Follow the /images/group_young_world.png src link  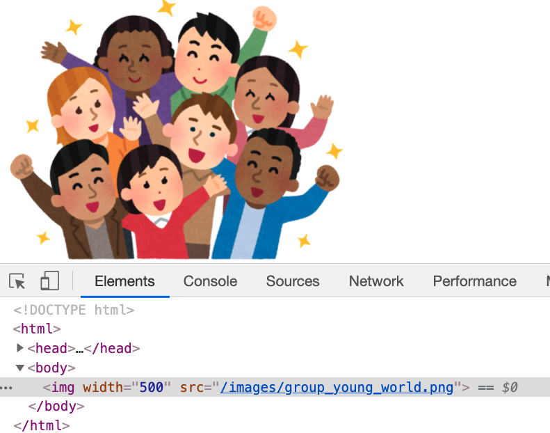pos(337,387)
